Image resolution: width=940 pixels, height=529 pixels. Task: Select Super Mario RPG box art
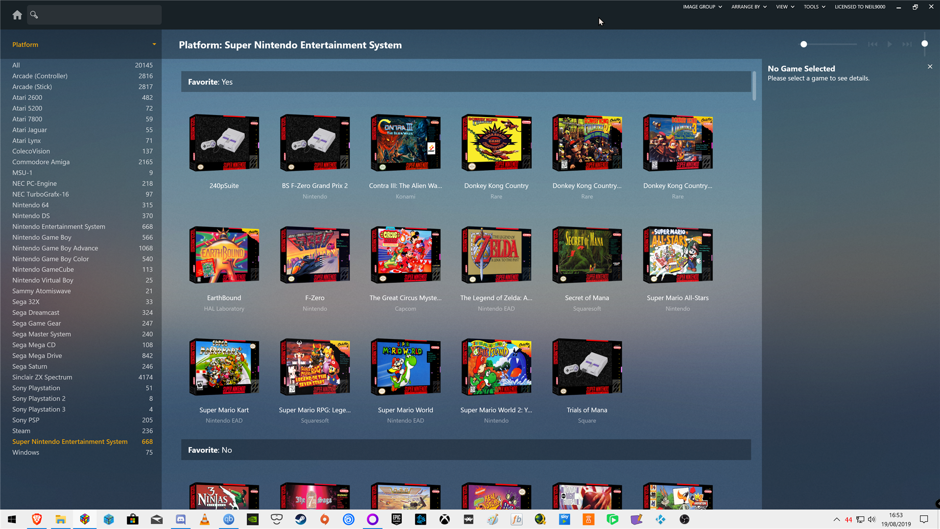(x=315, y=367)
